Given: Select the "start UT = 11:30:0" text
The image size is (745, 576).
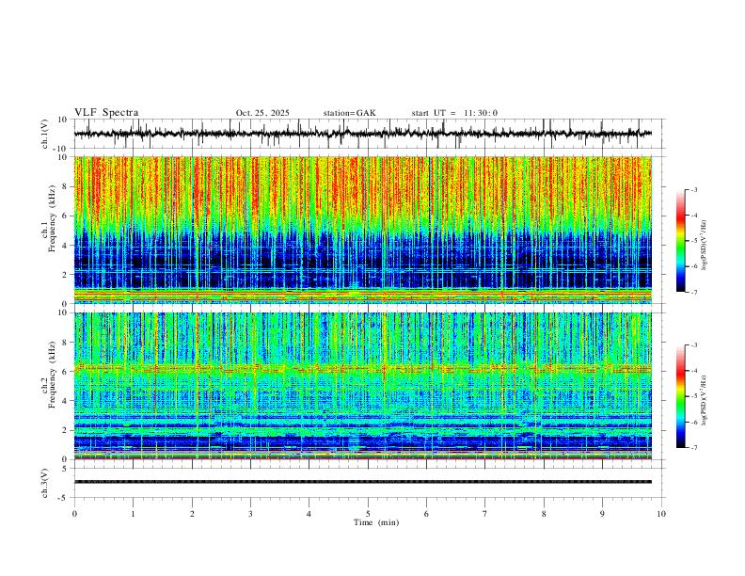Looking at the screenshot, I should click(x=454, y=113).
